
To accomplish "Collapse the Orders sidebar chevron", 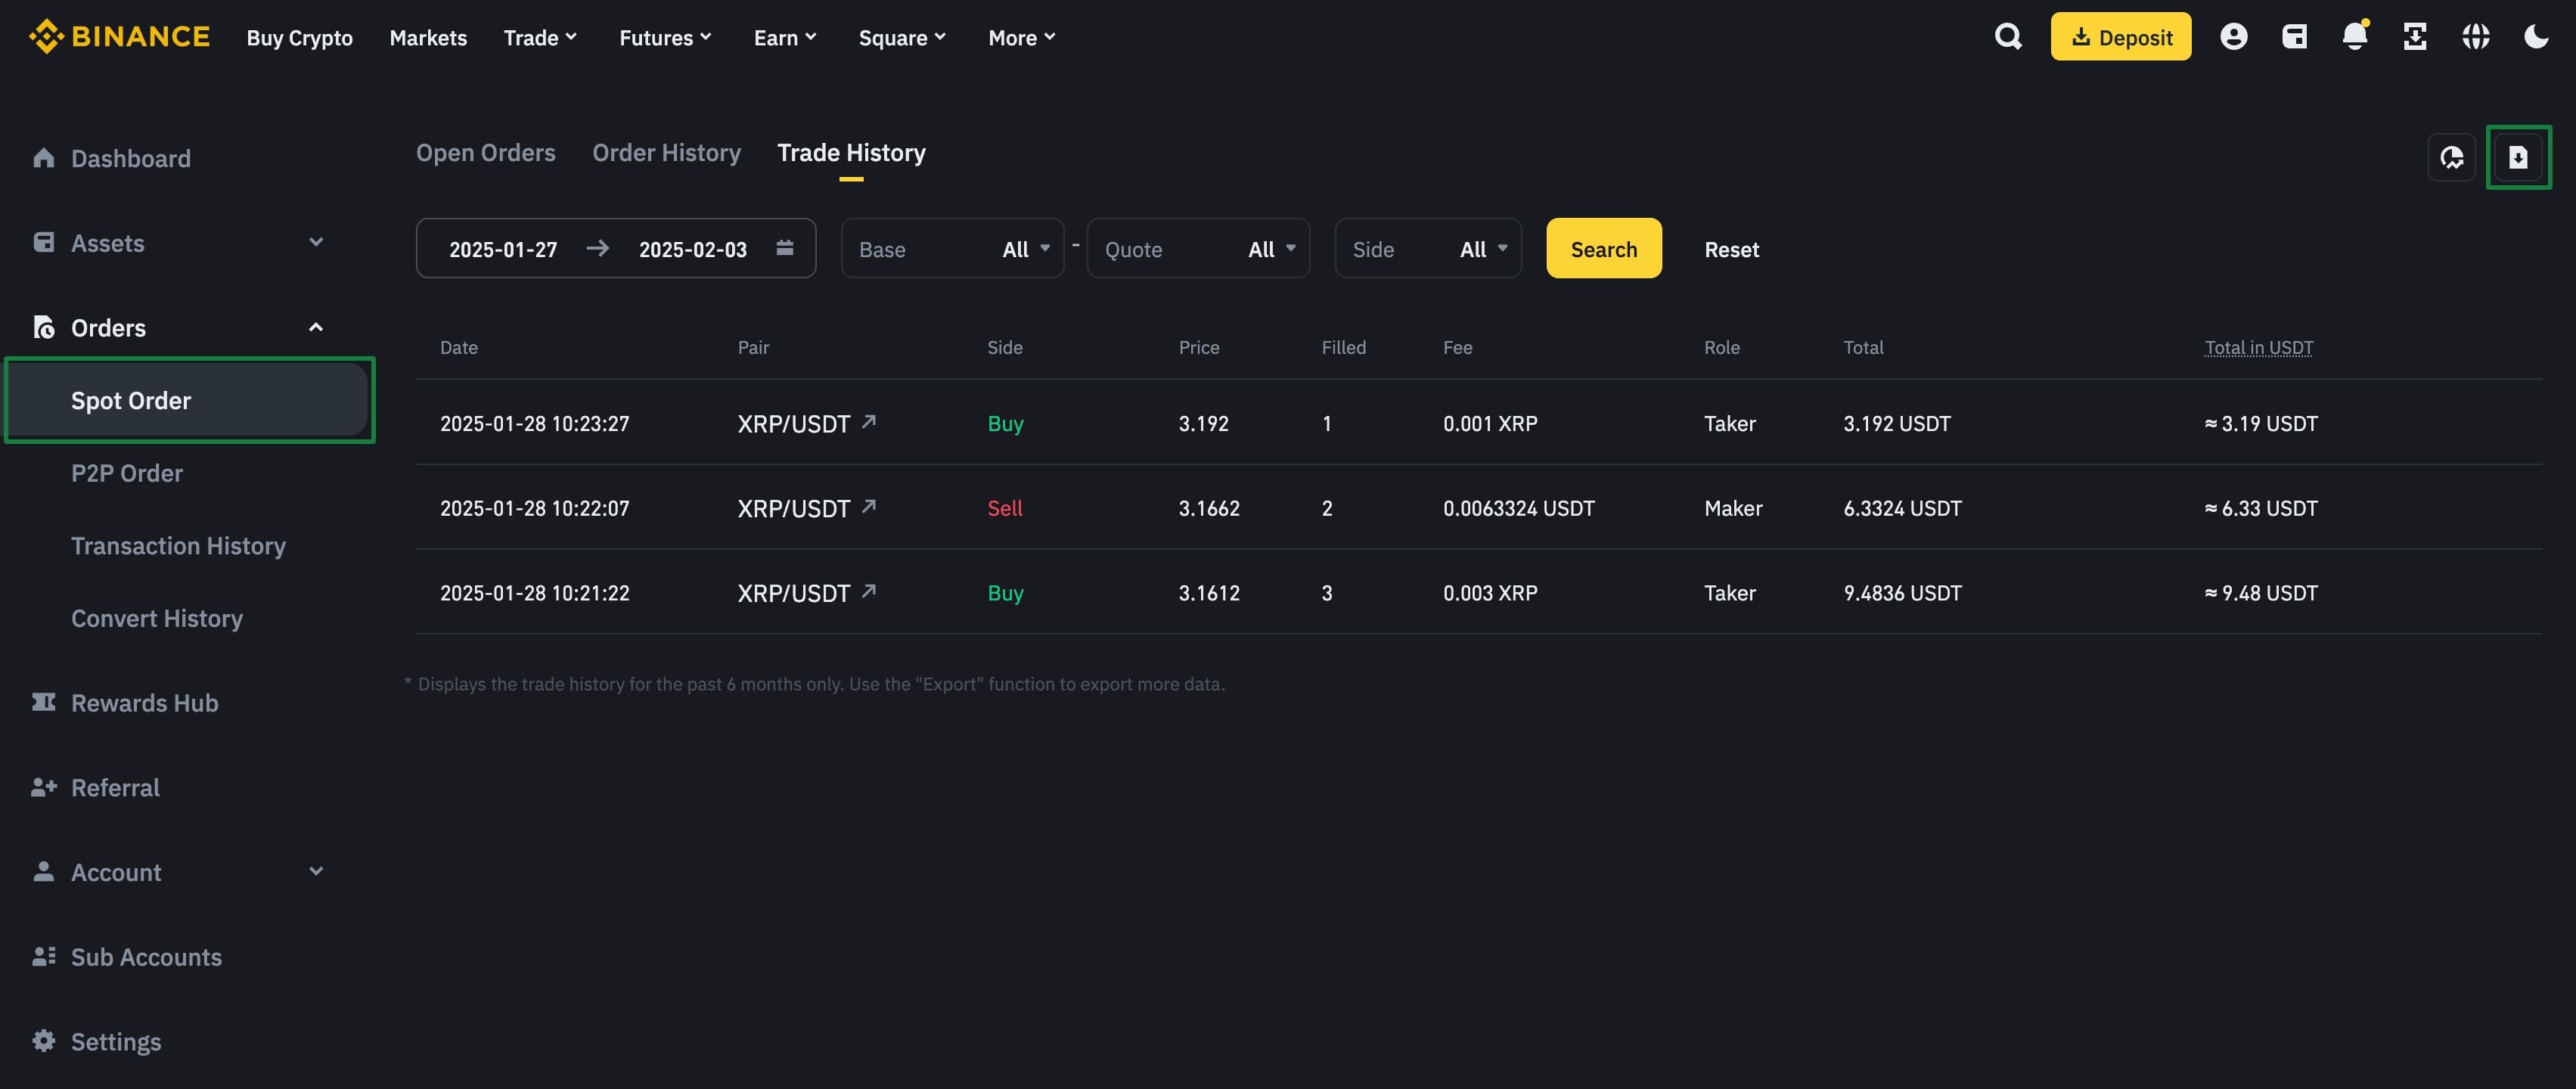I will [316, 327].
